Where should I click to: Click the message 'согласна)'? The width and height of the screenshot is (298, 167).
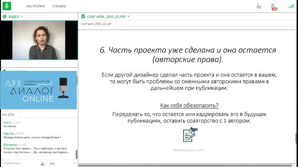click(10, 126)
